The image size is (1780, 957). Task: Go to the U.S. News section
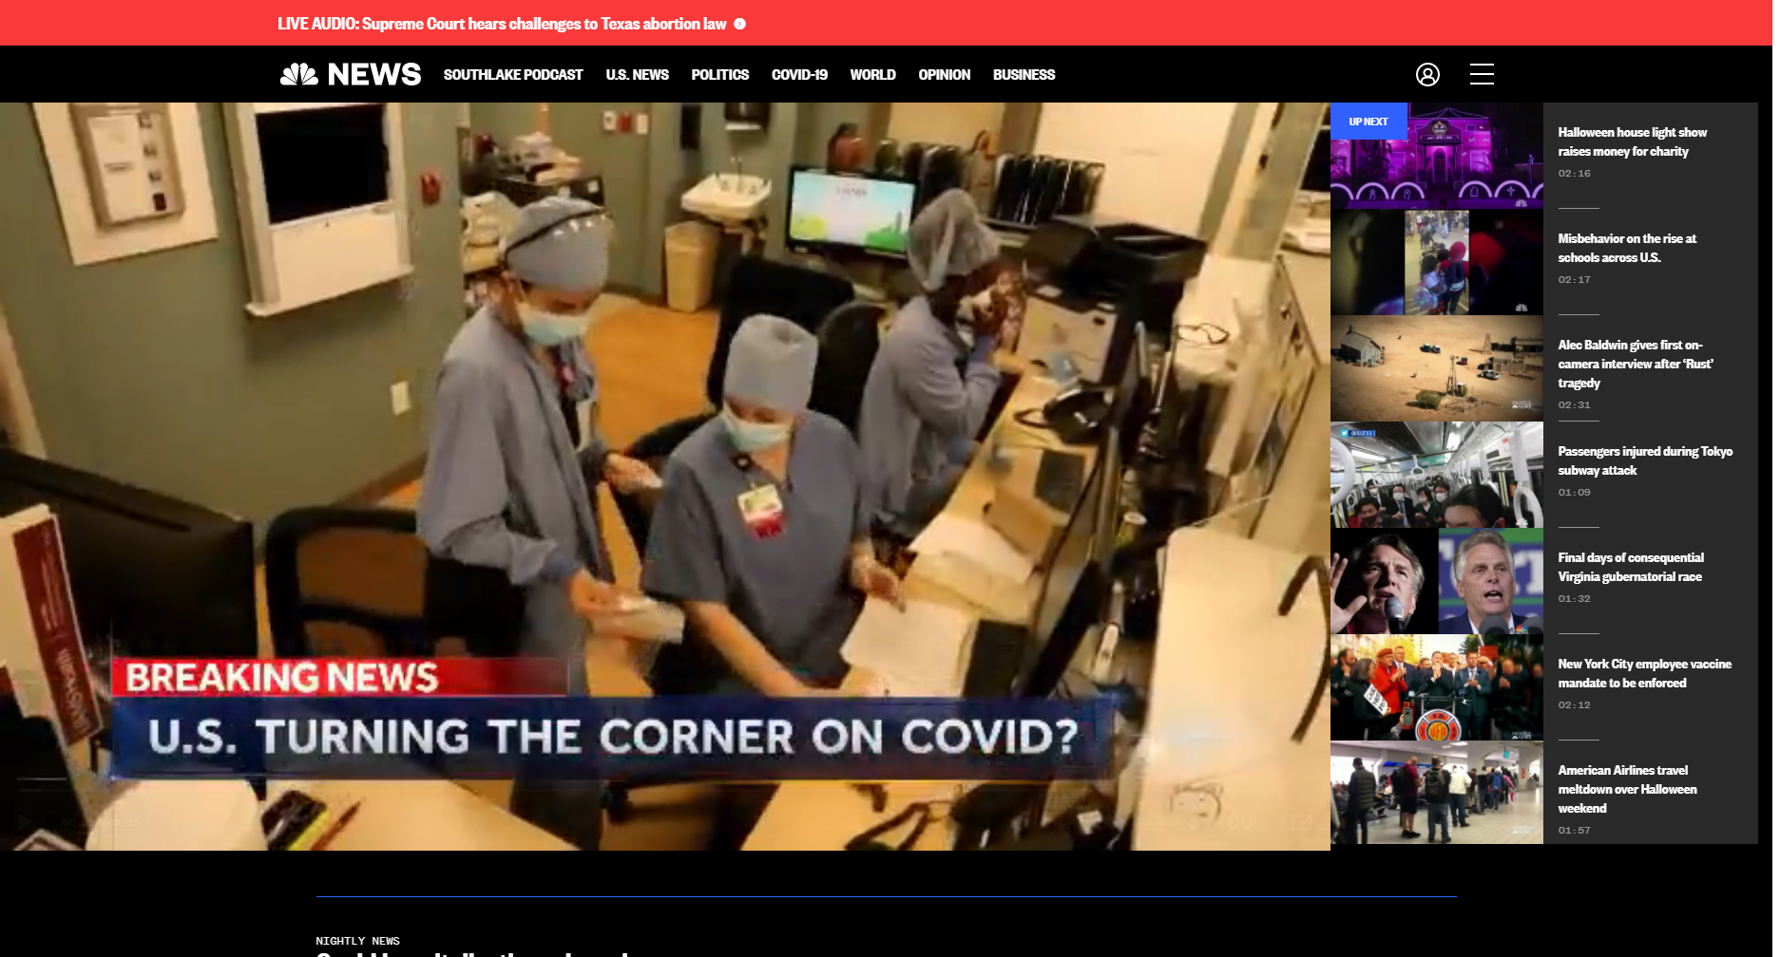click(637, 74)
